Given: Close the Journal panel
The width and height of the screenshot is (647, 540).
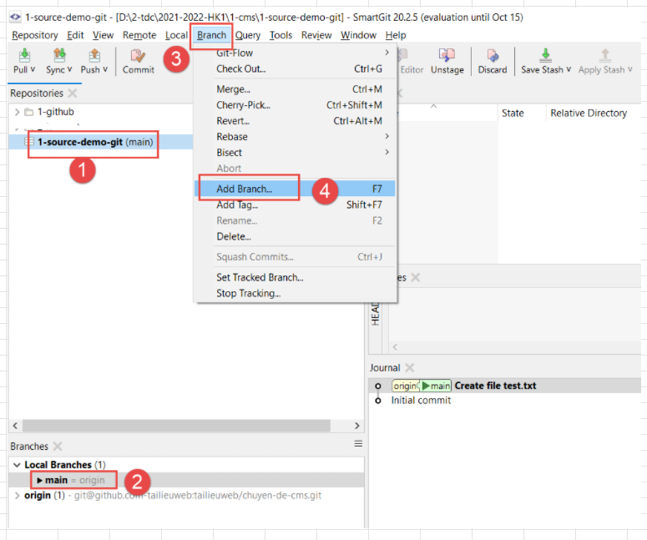Looking at the screenshot, I should point(409,367).
